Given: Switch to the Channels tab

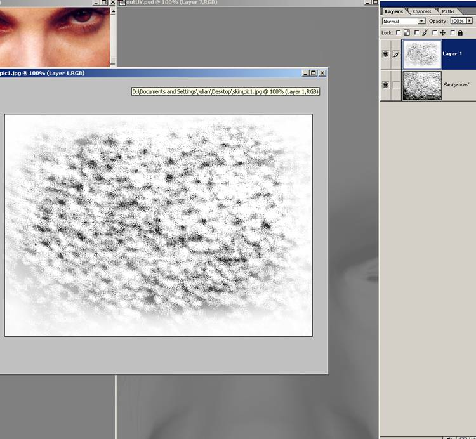Looking at the screenshot, I should 422,11.
